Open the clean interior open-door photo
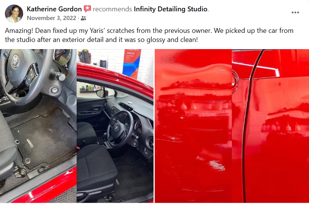Image resolution: width=309 pixels, height=204 pixels. pyautogui.click(x=115, y=126)
